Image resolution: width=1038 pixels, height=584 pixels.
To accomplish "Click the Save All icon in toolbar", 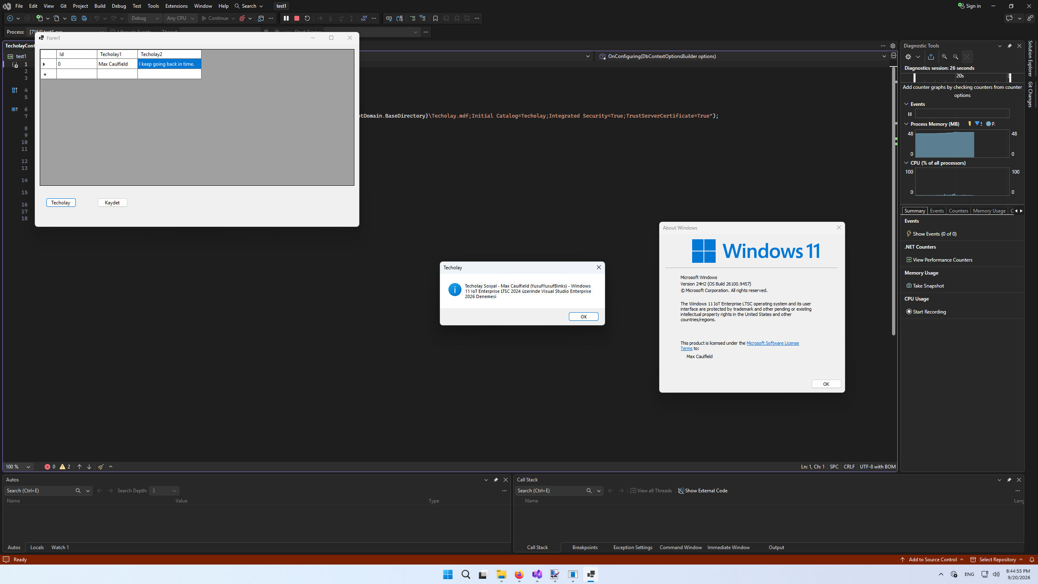I will pos(84,18).
